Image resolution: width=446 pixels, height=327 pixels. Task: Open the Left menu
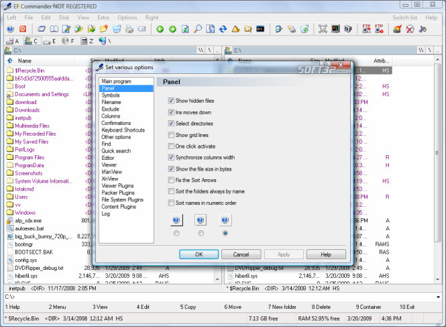click(x=11, y=17)
